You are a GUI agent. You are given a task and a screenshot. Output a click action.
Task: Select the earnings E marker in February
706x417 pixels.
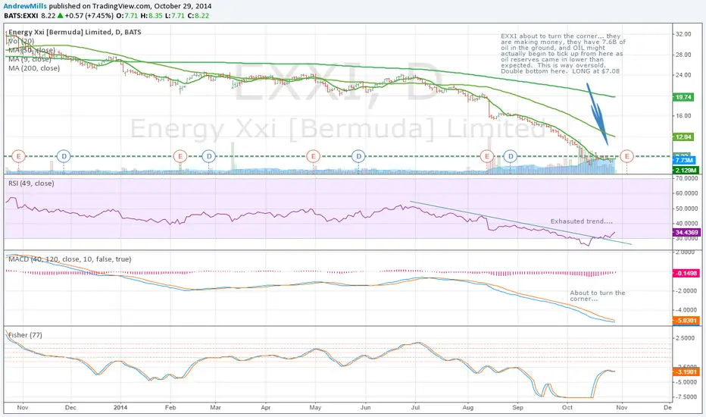point(180,156)
